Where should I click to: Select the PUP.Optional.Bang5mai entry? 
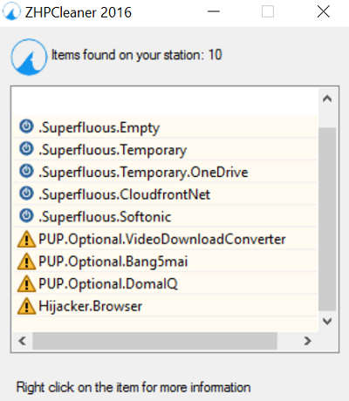[x=165, y=261]
